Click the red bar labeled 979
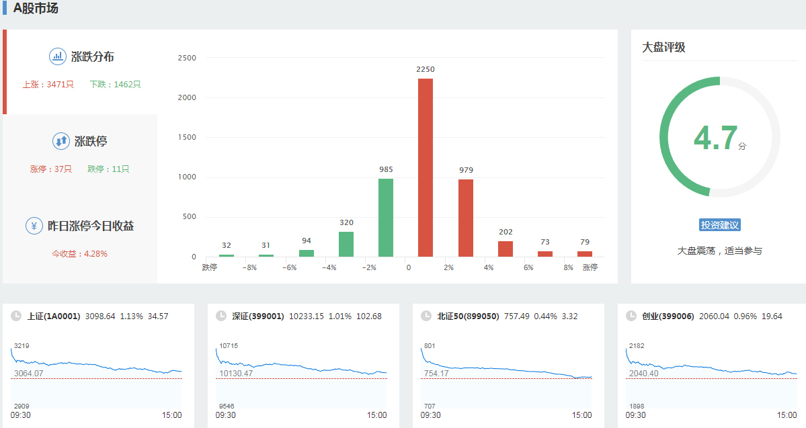The width and height of the screenshot is (806, 428). point(466,218)
